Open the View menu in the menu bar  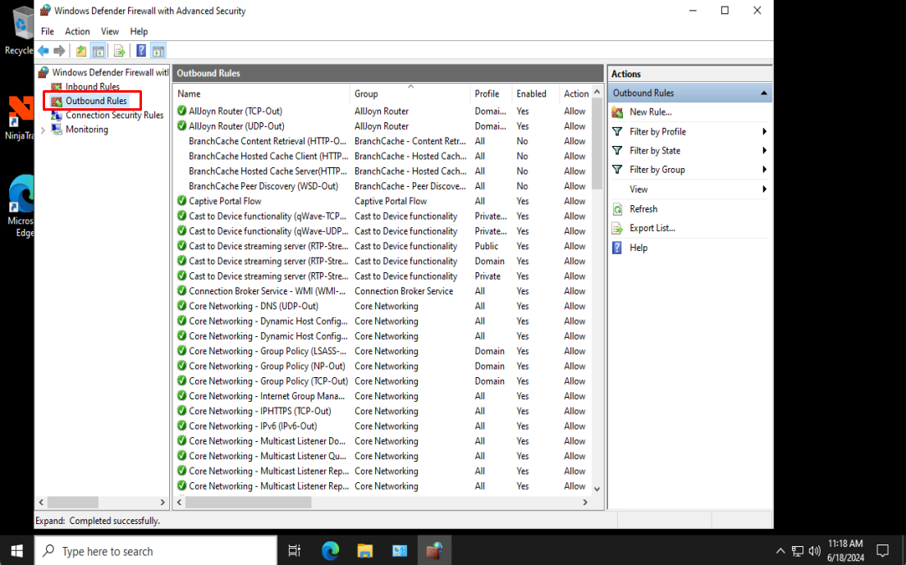pyautogui.click(x=110, y=31)
